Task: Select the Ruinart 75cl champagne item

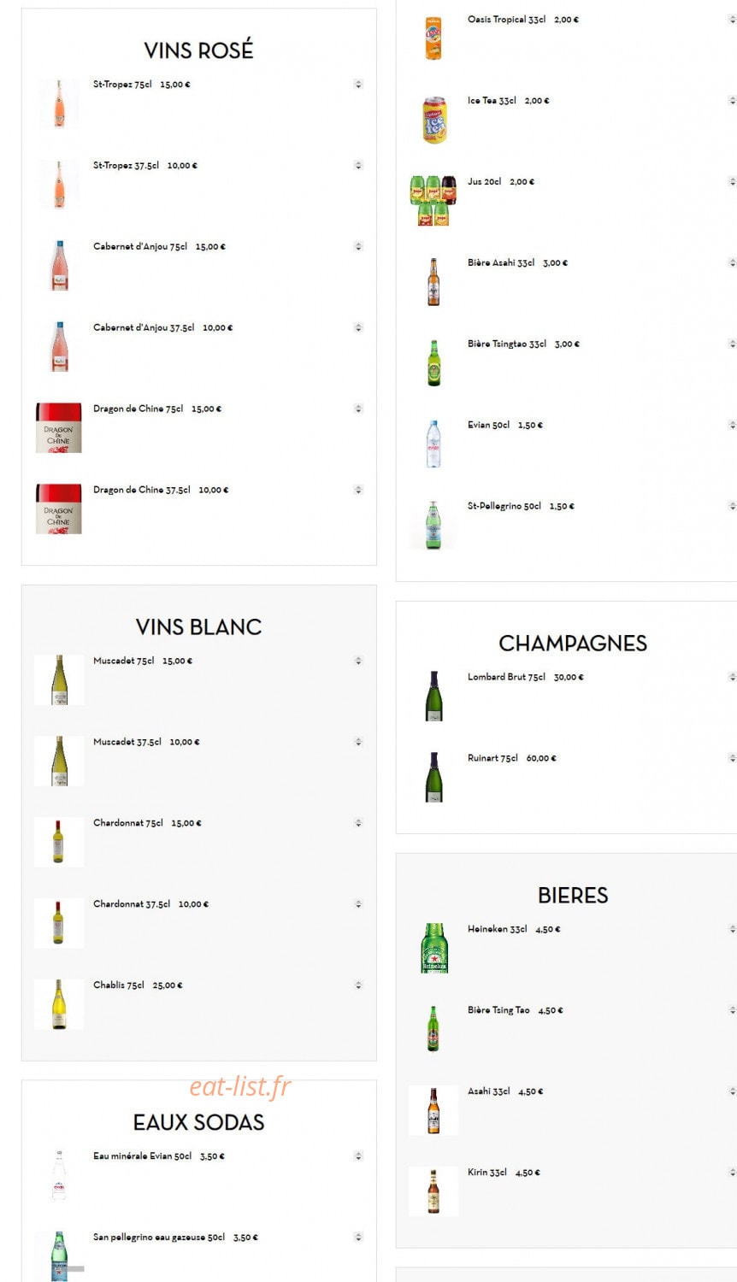Action: [512, 758]
